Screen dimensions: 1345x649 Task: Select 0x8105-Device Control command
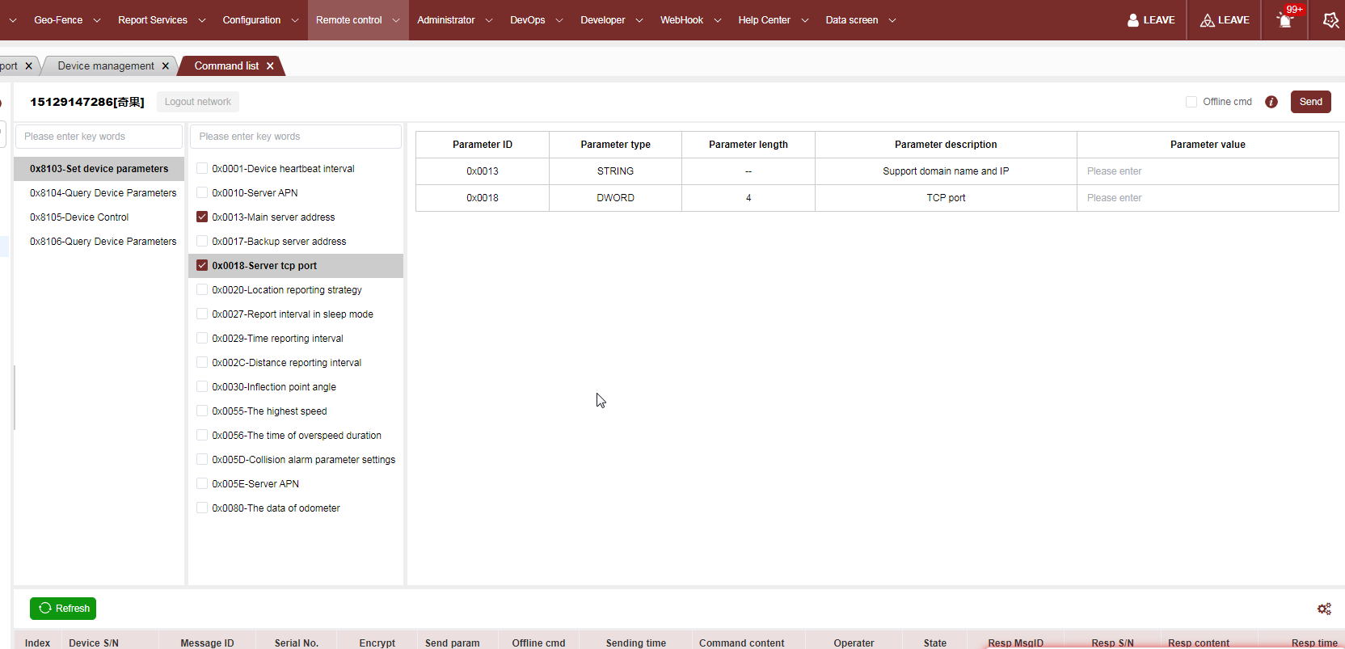[79, 217]
